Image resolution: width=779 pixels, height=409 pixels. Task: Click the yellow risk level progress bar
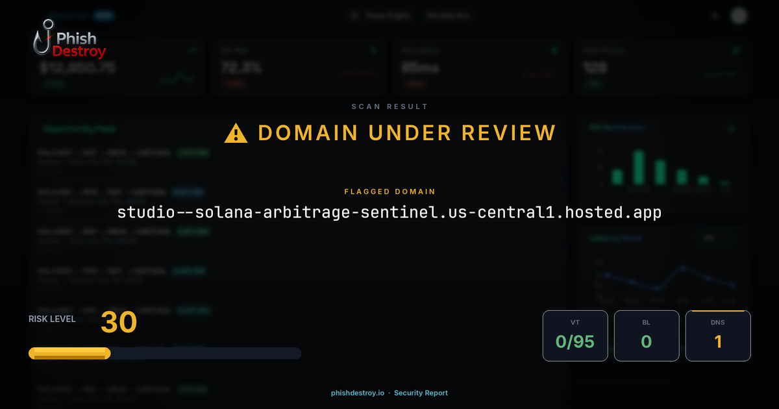(69, 353)
